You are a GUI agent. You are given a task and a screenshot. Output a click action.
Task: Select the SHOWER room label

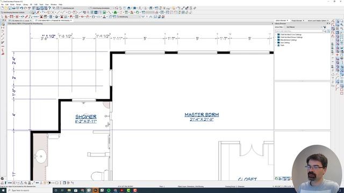pos(86,117)
